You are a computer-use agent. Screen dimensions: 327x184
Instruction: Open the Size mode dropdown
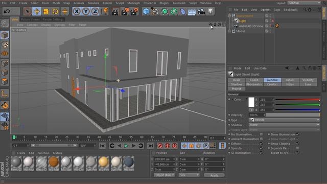click(x=189, y=175)
